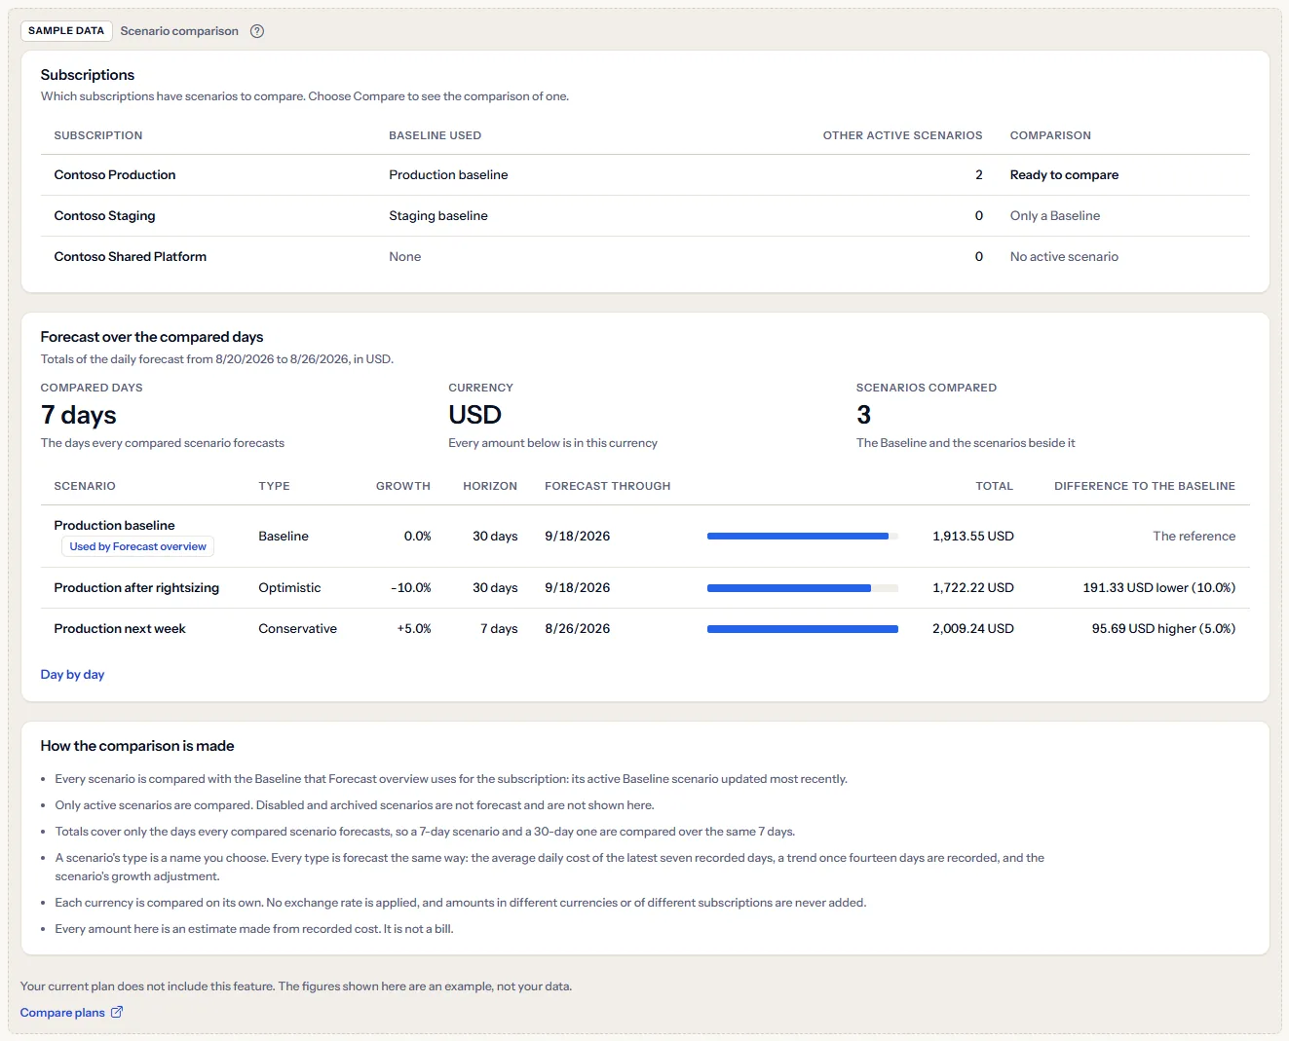
Task: Click the Production after rightsizing total bar
Action: tap(803, 588)
